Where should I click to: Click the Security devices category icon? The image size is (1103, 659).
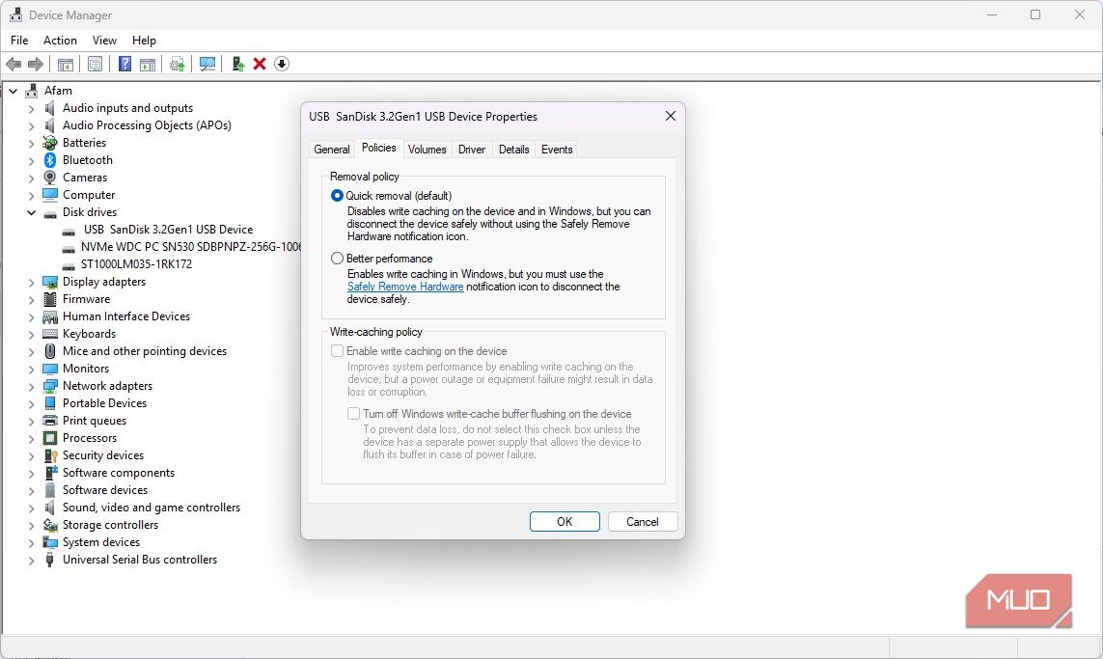click(50, 455)
